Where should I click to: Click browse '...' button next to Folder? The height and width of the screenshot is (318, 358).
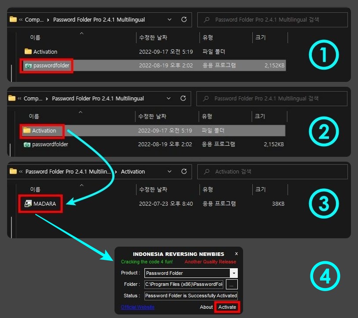(232, 285)
